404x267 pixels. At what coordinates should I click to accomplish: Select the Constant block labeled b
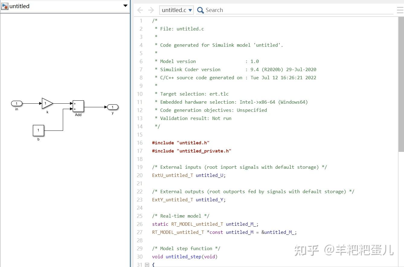pos(38,130)
